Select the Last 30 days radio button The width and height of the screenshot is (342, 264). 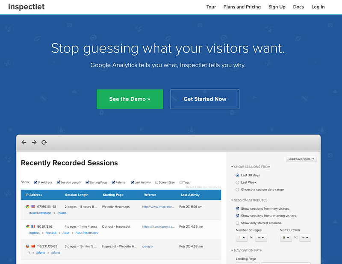point(237,175)
